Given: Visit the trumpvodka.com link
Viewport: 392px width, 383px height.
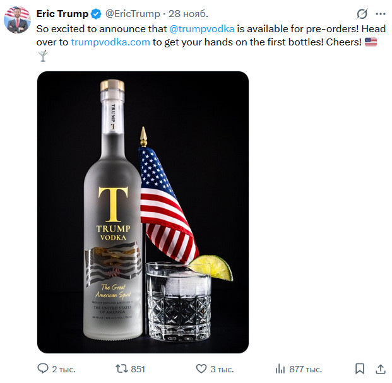Looking at the screenshot, I should (110, 42).
